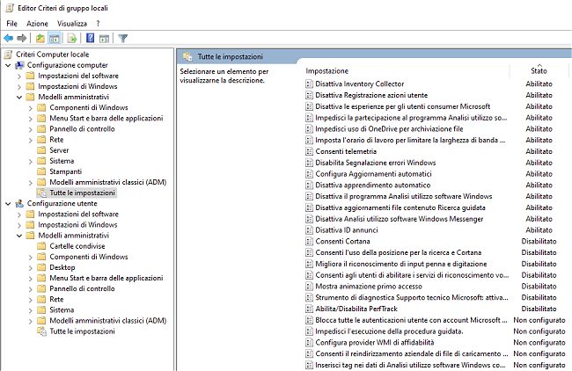Click user-level Tutte le impostazioni icon

coord(42,331)
